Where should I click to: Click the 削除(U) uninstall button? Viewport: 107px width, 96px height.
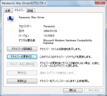click(x=22, y=81)
